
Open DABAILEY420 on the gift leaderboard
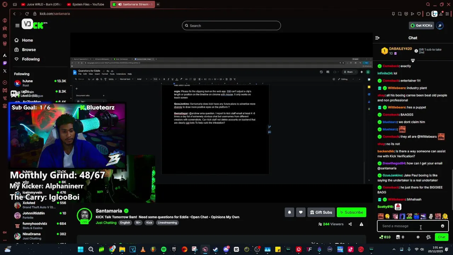tap(400, 49)
